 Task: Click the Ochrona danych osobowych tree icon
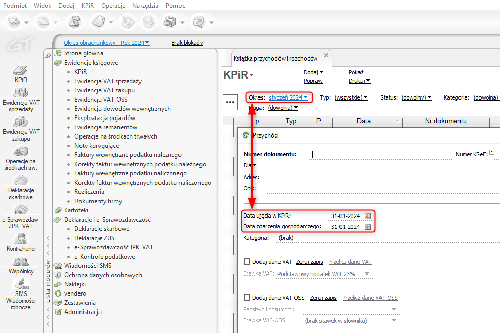tap(58, 275)
